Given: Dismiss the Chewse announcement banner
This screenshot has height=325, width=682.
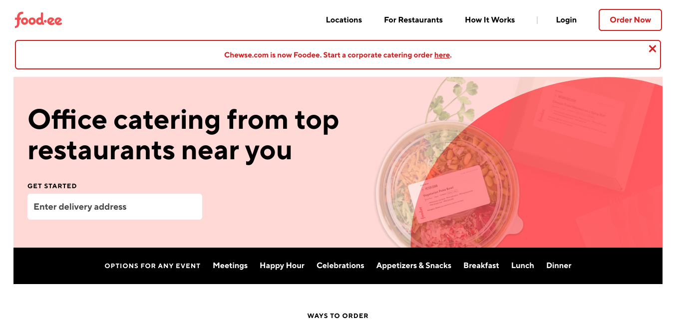Looking at the screenshot, I should (652, 49).
